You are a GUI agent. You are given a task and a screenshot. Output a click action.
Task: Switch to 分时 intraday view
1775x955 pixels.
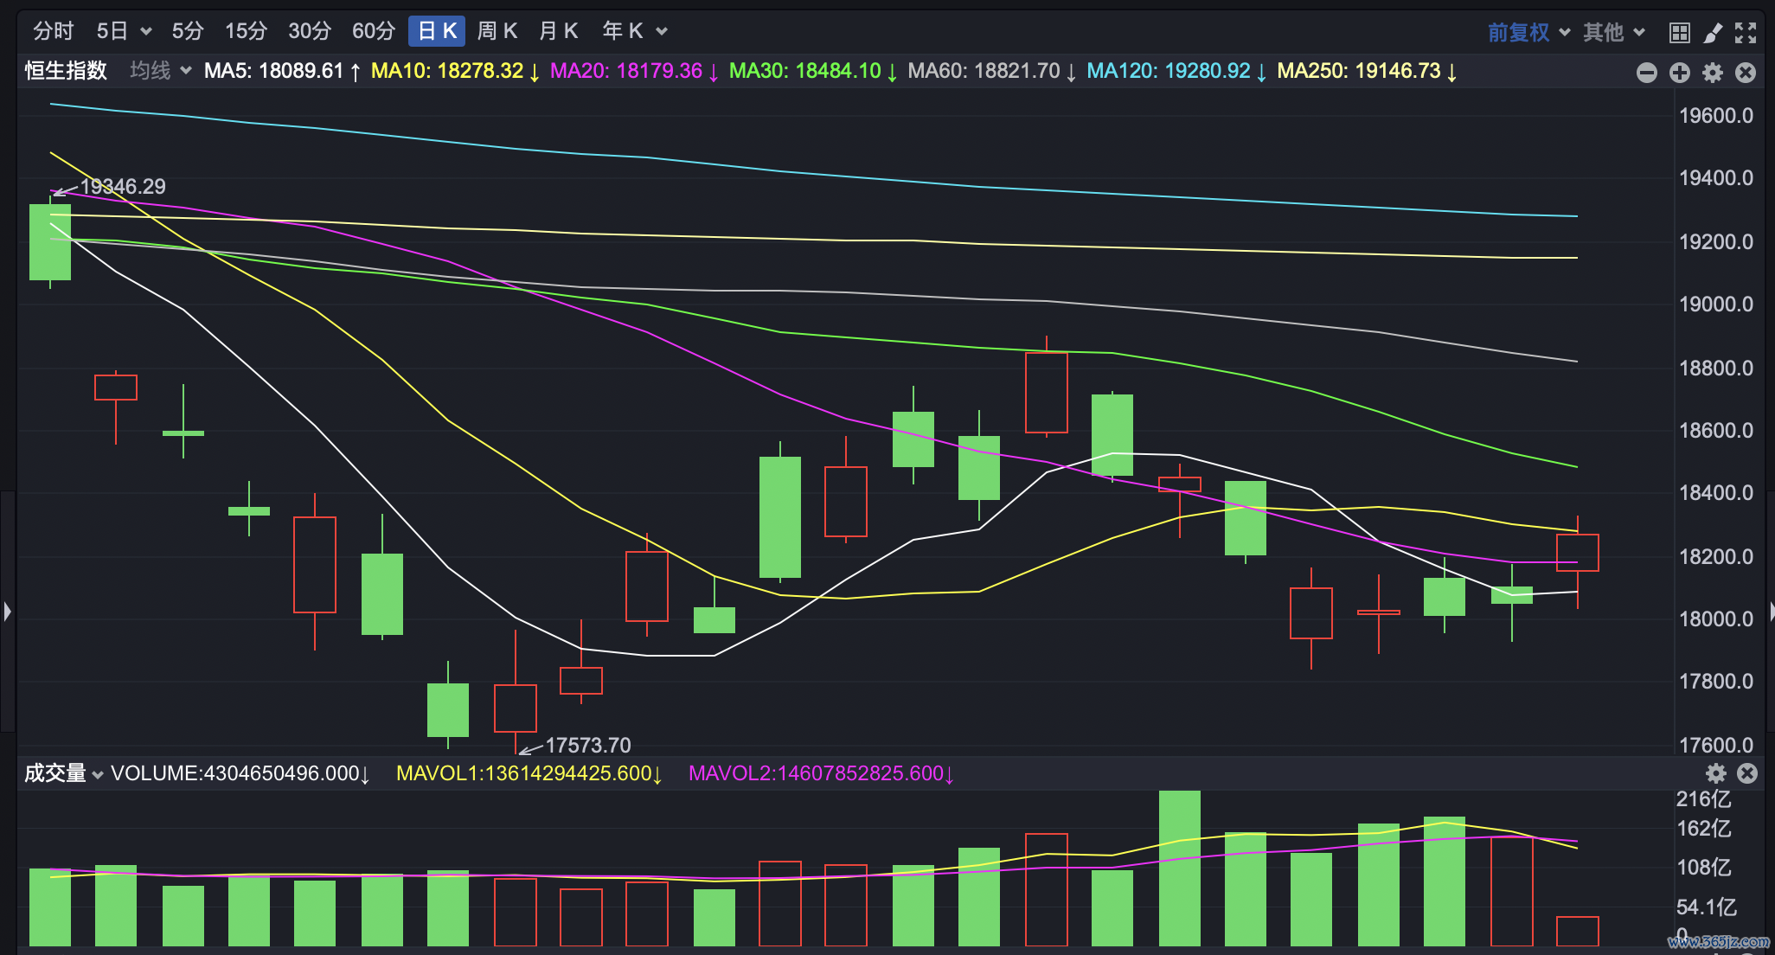(54, 31)
